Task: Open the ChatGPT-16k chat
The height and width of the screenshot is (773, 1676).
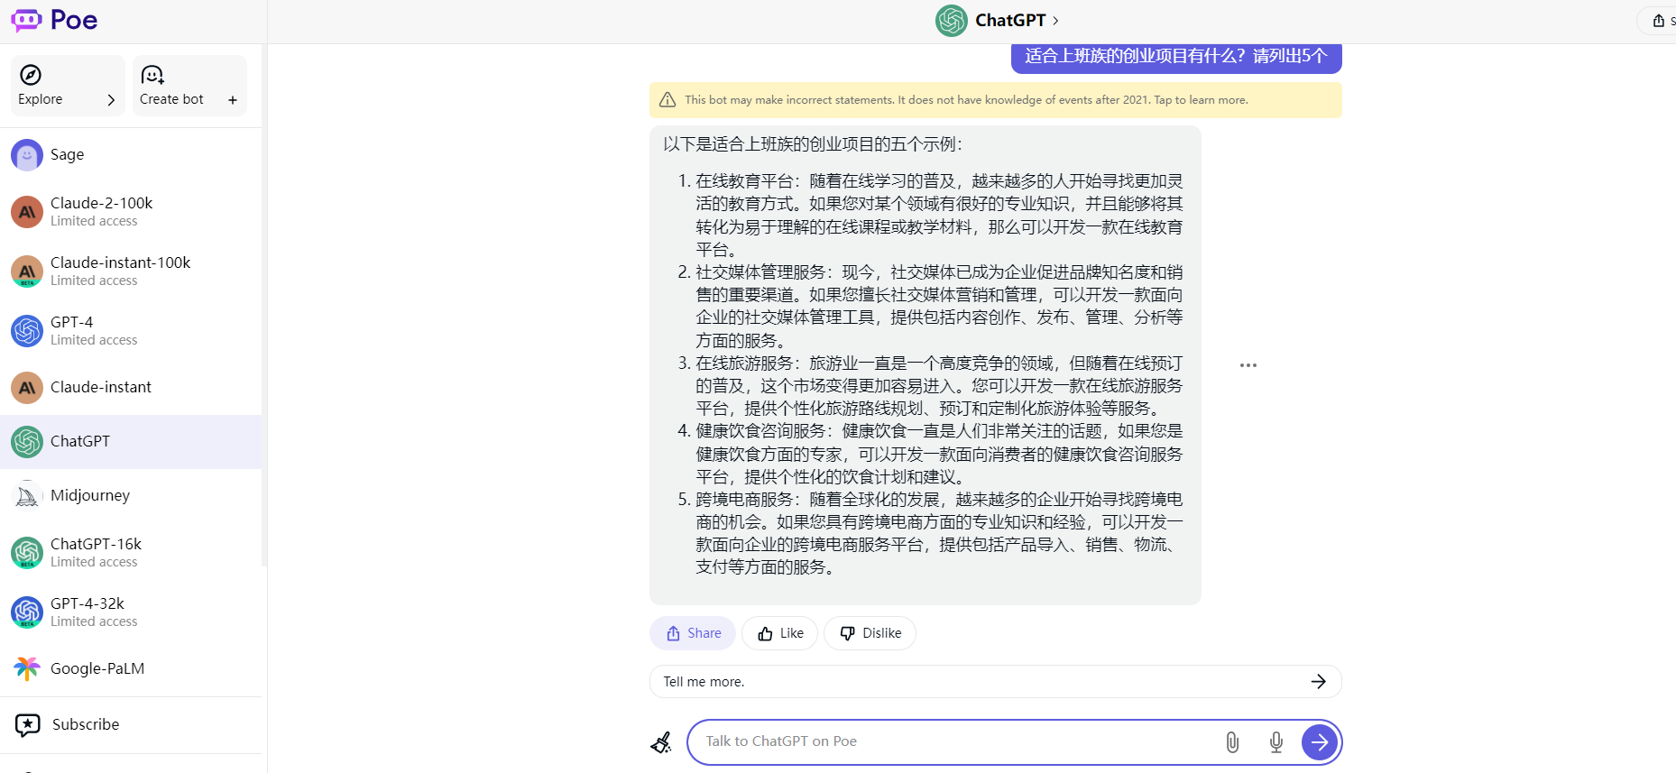Action: coord(131,553)
